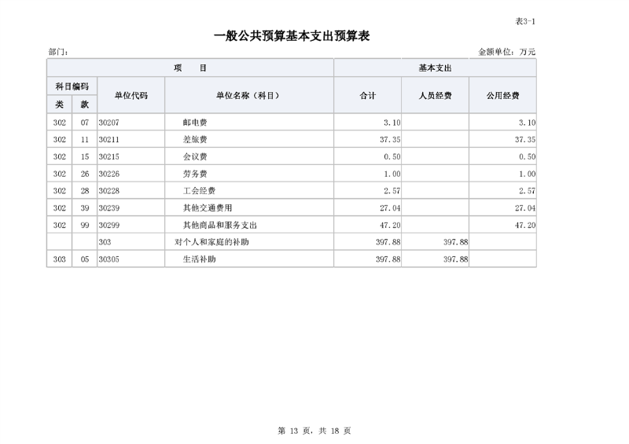Select the 公用经费 column header
The image size is (629, 444).
(503, 95)
